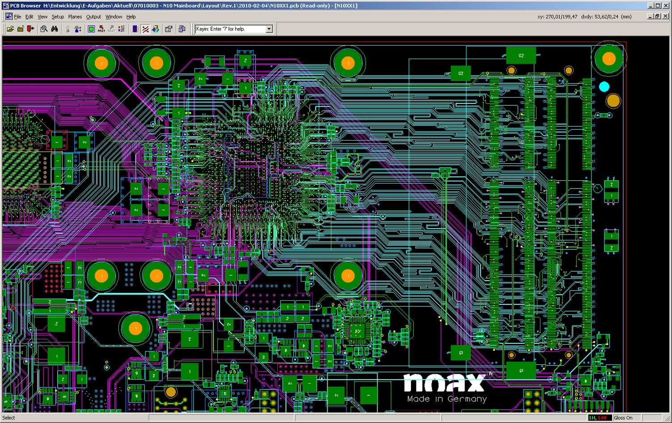Click the xy coordinate readout
This screenshot has height=423, width=672.
click(557, 17)
